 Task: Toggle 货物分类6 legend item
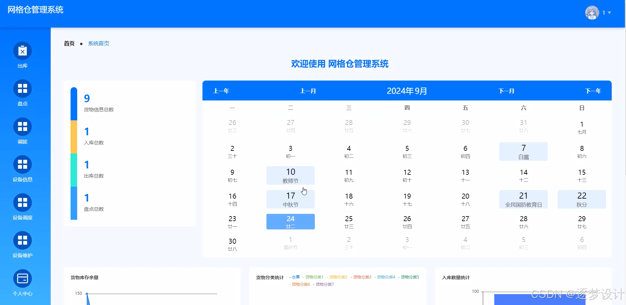point(300,284)
